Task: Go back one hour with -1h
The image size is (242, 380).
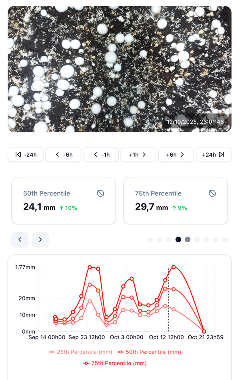Action: coord(101,155)
